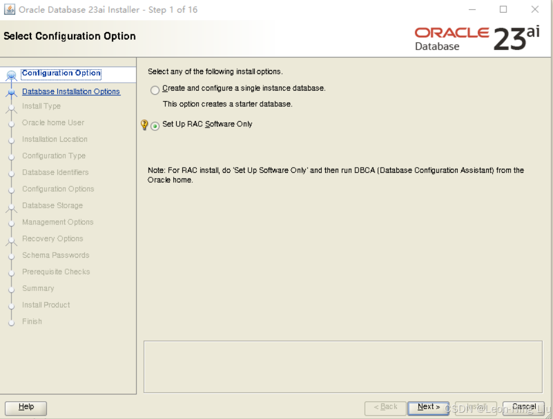Click Schema Passwords step

pyautogui.click(x=56, y=255)
